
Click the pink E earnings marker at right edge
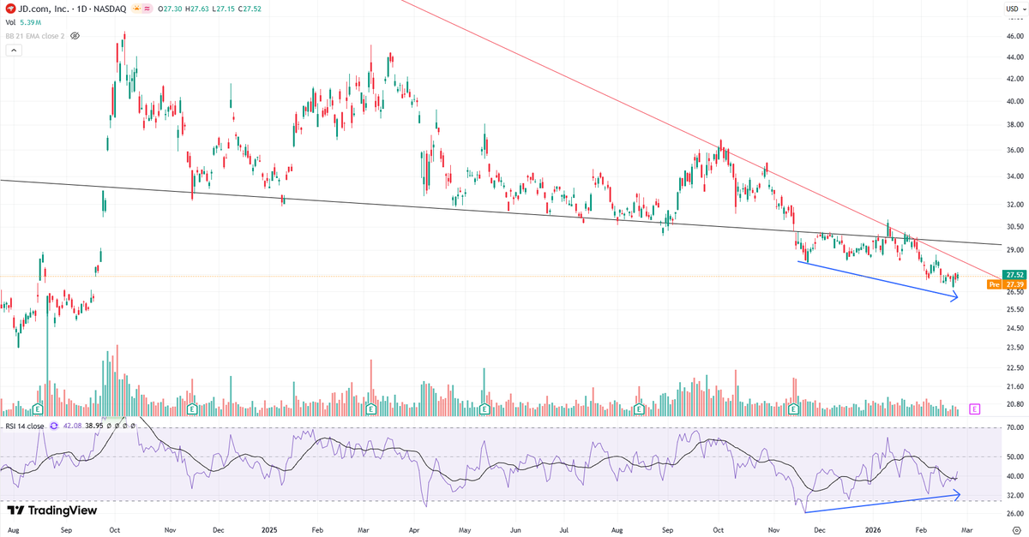point(974,409)
